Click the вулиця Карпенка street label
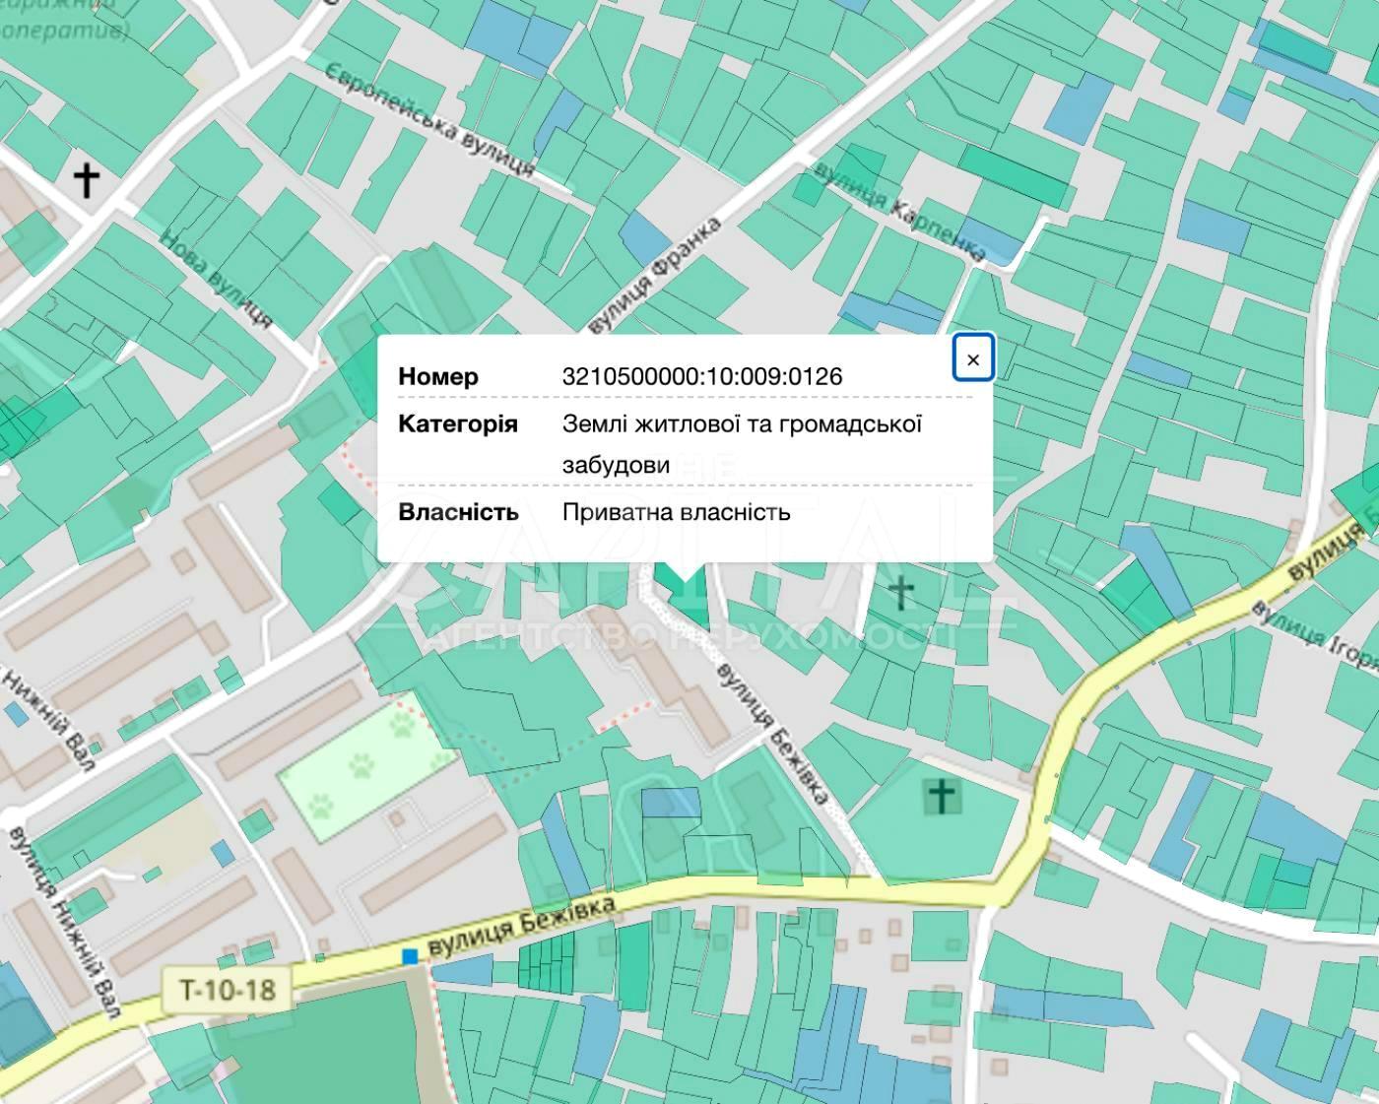Image resolution: width=1379 pixels, height=1104 pixels. [x=900, y=213]
